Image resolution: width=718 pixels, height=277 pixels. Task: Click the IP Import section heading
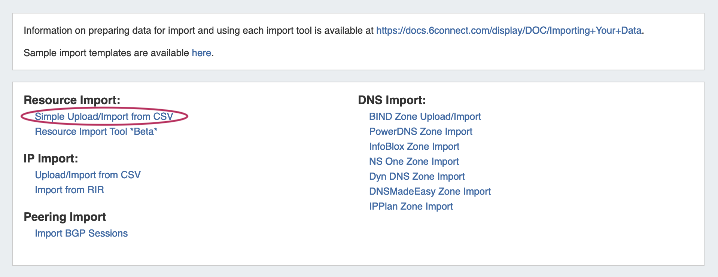[x=51, y=158]
